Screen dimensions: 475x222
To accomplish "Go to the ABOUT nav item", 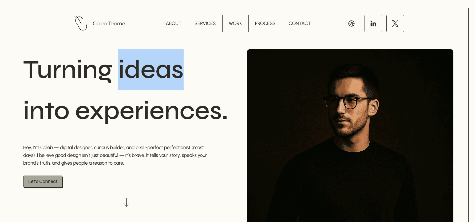I will tap(173, 23).
